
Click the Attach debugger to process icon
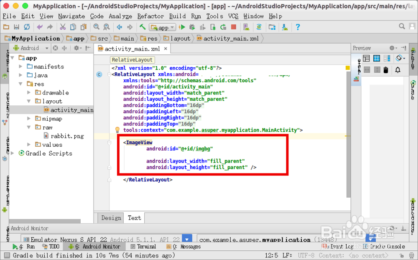click(x=213, y=27)
